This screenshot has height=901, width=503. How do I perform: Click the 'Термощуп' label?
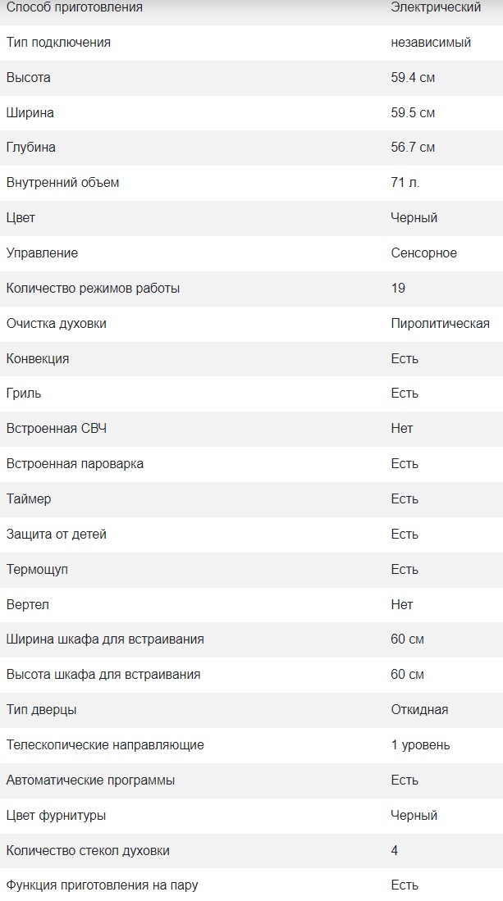(37, 570)
